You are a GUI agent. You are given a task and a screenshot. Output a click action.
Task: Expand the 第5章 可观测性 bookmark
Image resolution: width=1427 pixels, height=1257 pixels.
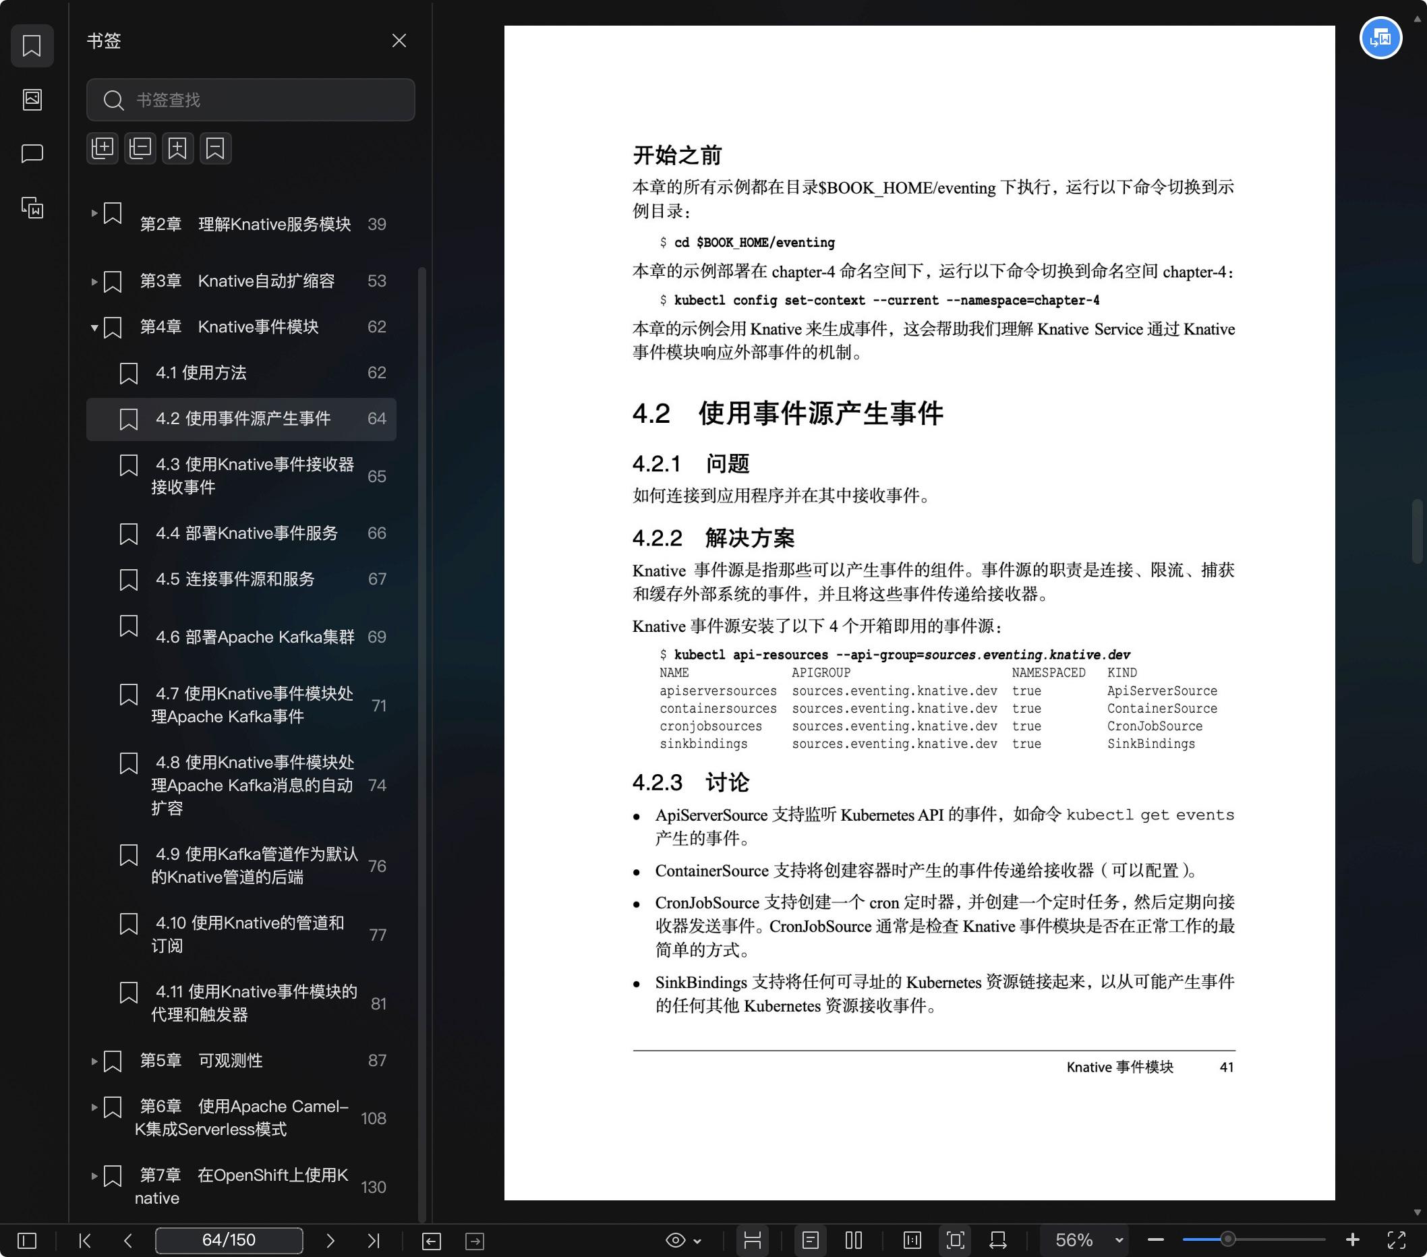[x=94, y=1061]
